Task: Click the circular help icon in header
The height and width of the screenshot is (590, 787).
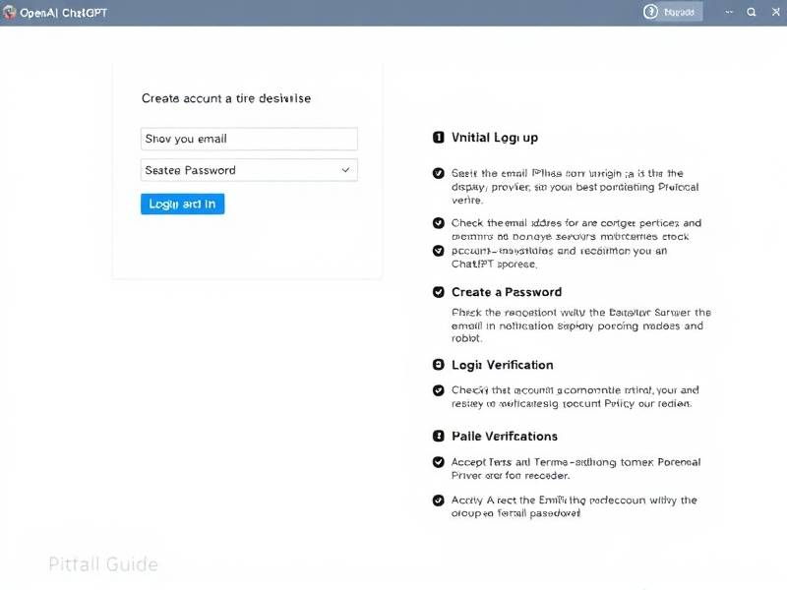Action: click(650, 12)
